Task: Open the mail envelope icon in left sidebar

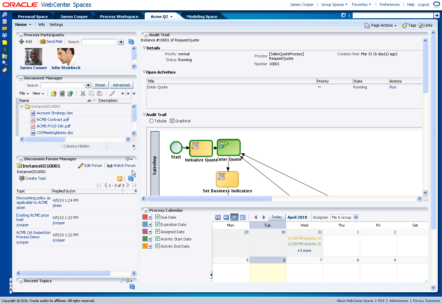Action: [4, 28]
